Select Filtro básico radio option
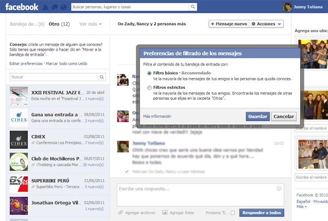Viewport: 328px width, 221px height. [x=149, y=73]
